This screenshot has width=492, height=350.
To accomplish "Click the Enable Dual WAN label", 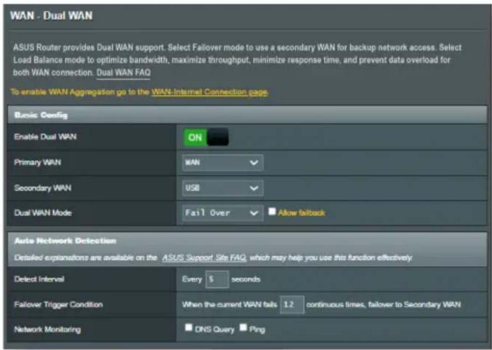I will [x=45, y=137].
